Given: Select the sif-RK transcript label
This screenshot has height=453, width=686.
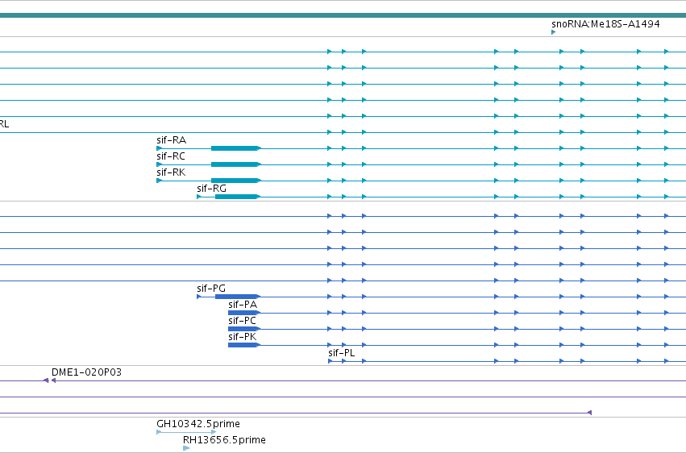Looking at the screenshot, I should click(x=171, y=172).
